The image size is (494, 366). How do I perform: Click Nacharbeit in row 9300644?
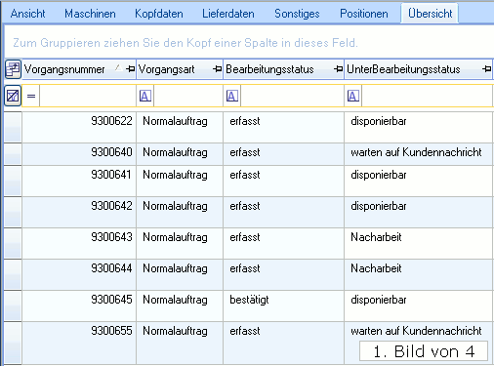tap(376, 268)
